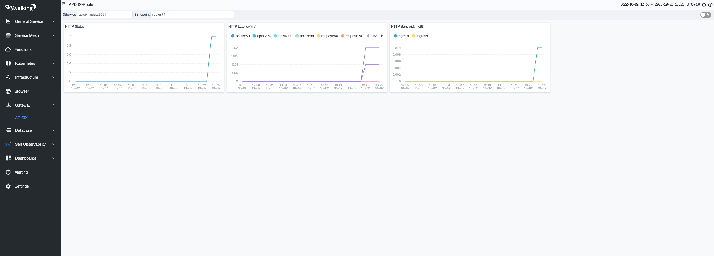Toggle apisix:90 series in latency legend
Image resolution: width=714 pixels, height=256 pixels.
[283, 36]
